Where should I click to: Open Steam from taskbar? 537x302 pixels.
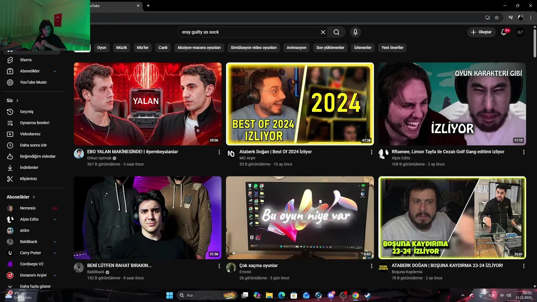pyautogui.click(x=368, y=295)
